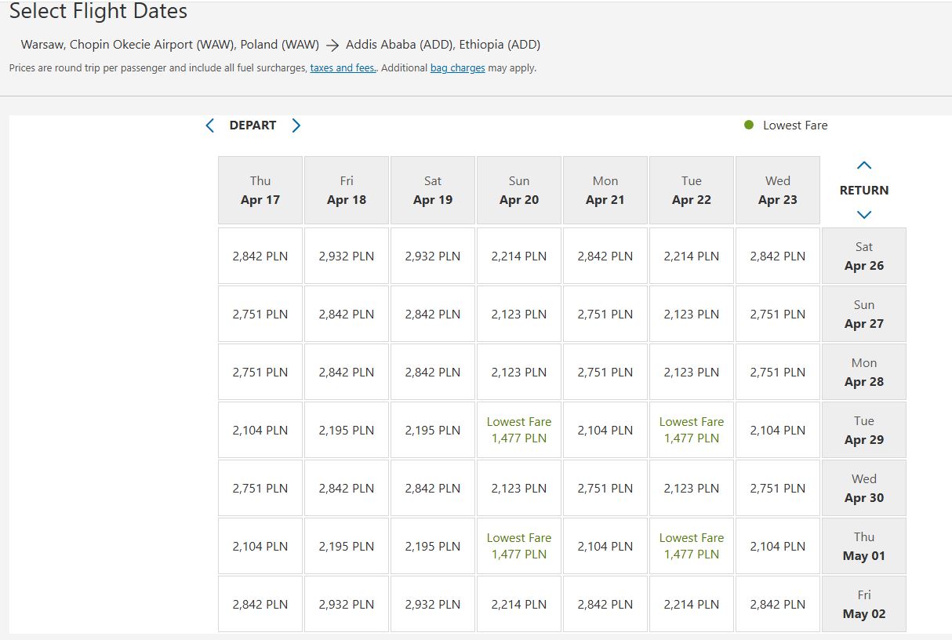Pick 2,104 PLN fare Apr 21 to Apr 29
952x640 pixels.
(x=605, y=430)
